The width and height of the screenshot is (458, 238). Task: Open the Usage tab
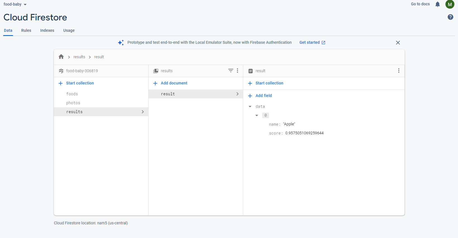pos(69,30)
